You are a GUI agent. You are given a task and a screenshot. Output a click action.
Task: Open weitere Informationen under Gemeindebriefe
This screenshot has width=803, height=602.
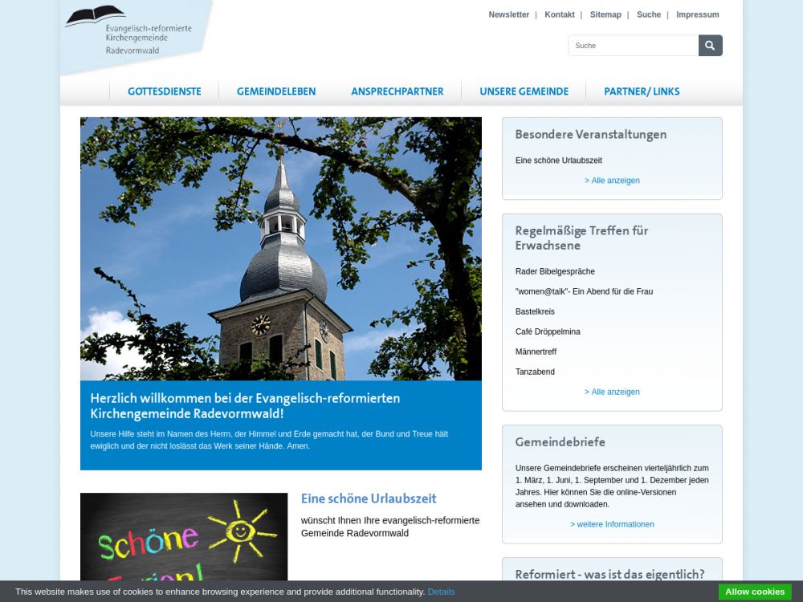612,524
